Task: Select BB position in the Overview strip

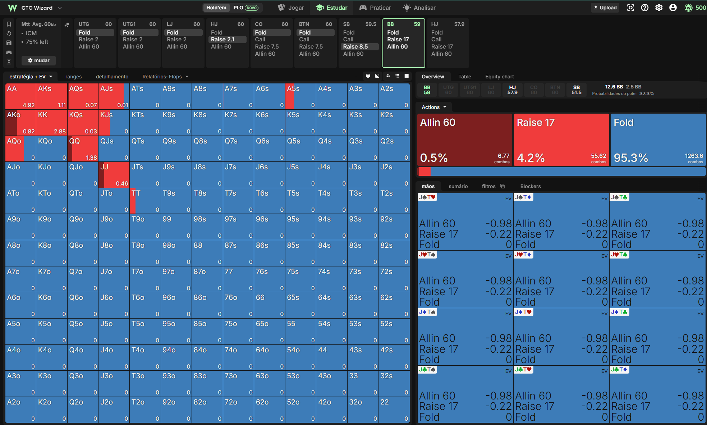Action: 427,90
